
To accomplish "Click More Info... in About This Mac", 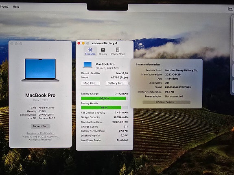I will point(40,126).
